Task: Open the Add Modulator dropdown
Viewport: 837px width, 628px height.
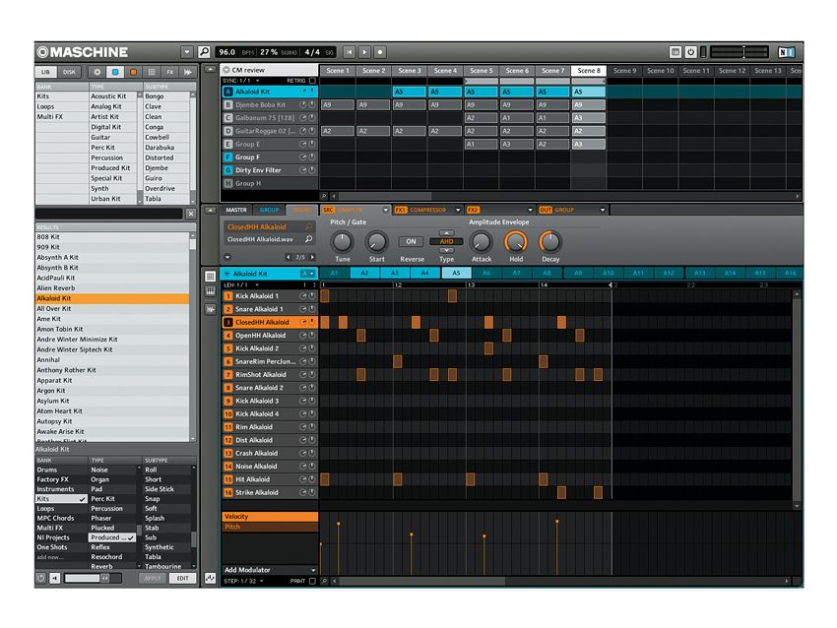Action: 270,570
